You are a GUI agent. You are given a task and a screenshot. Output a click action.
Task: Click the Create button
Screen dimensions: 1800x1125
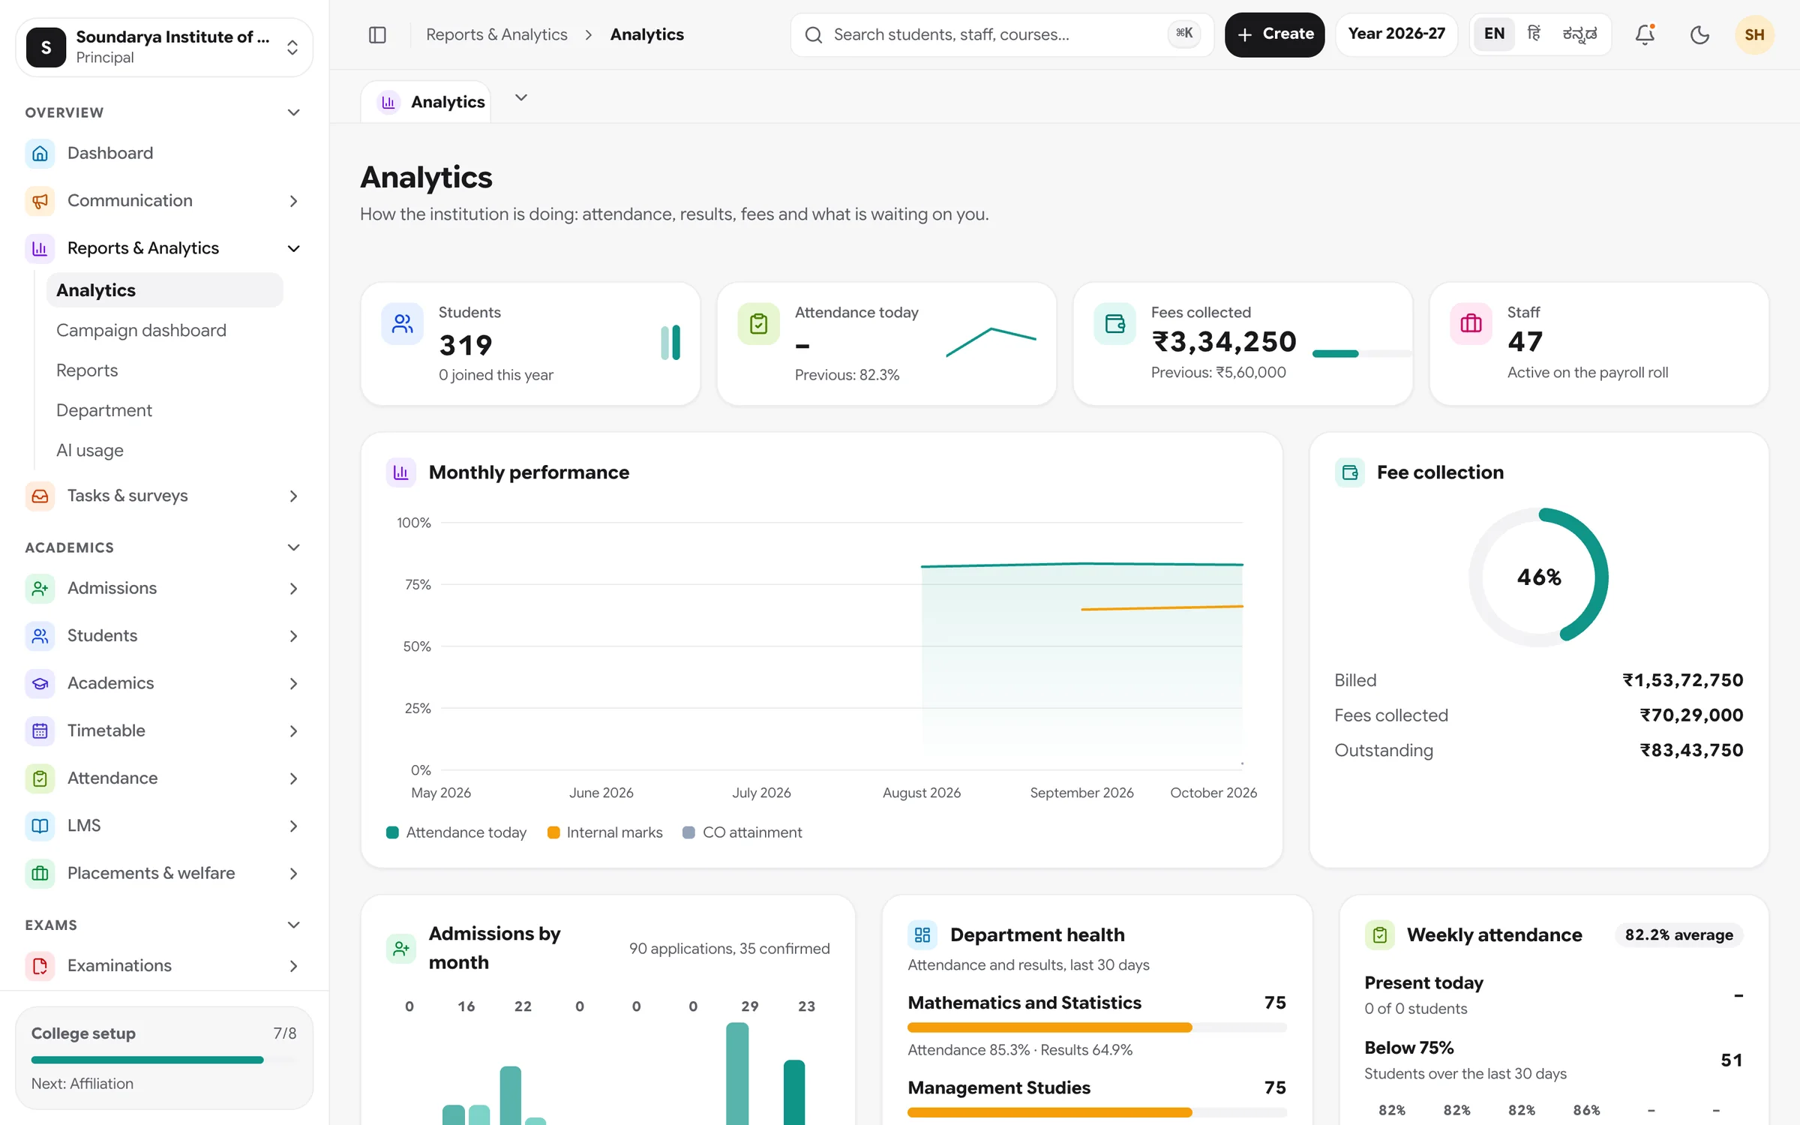tap(1274, 34)
